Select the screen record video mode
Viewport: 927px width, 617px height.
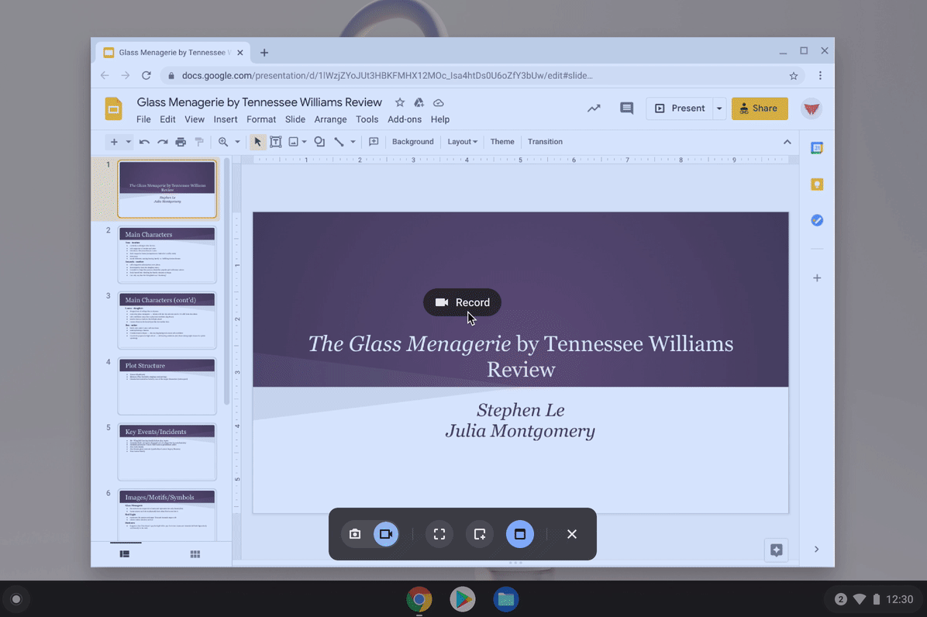coord(386,534)
